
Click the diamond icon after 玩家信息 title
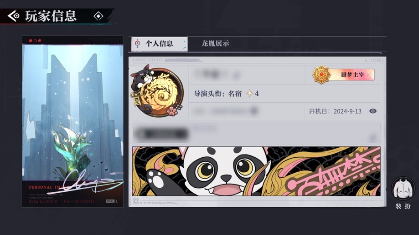tap(98, 16)
